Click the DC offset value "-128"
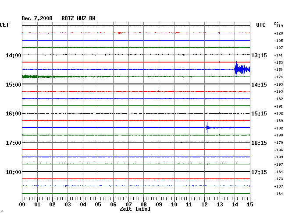 pyautogui.click(x=278, y=33)
